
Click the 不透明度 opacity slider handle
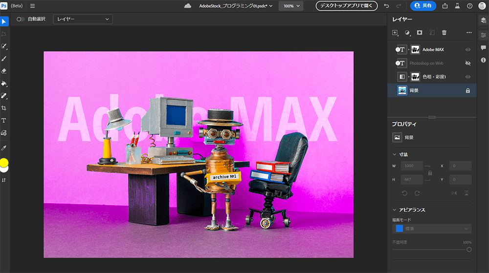469,250
